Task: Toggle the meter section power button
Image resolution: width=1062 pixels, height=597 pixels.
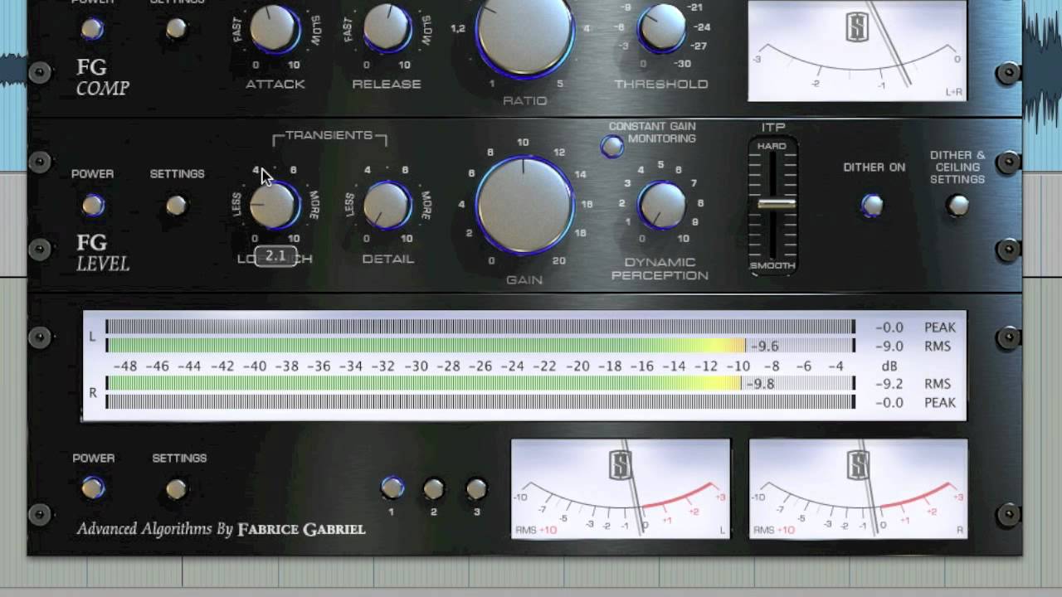Action: click(93, 488)
